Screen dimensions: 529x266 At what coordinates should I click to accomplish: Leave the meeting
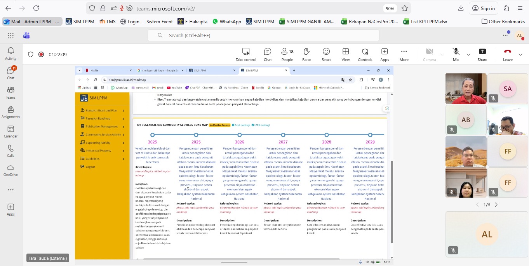pos(507,54)
